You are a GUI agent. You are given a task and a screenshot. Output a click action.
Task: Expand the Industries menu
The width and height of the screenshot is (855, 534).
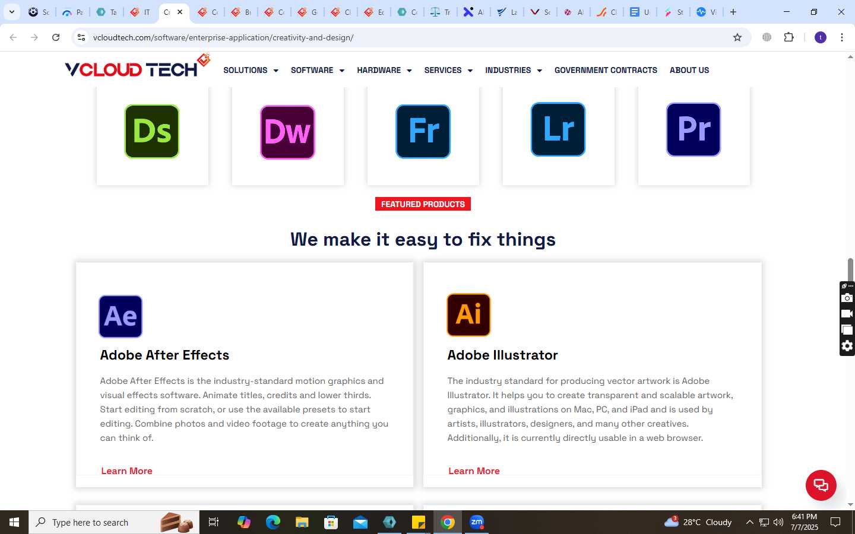coord(514,70)
